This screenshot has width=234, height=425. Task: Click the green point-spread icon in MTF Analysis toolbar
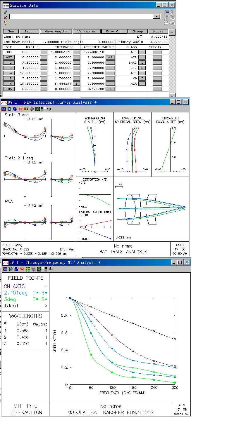tap(39, 269)
